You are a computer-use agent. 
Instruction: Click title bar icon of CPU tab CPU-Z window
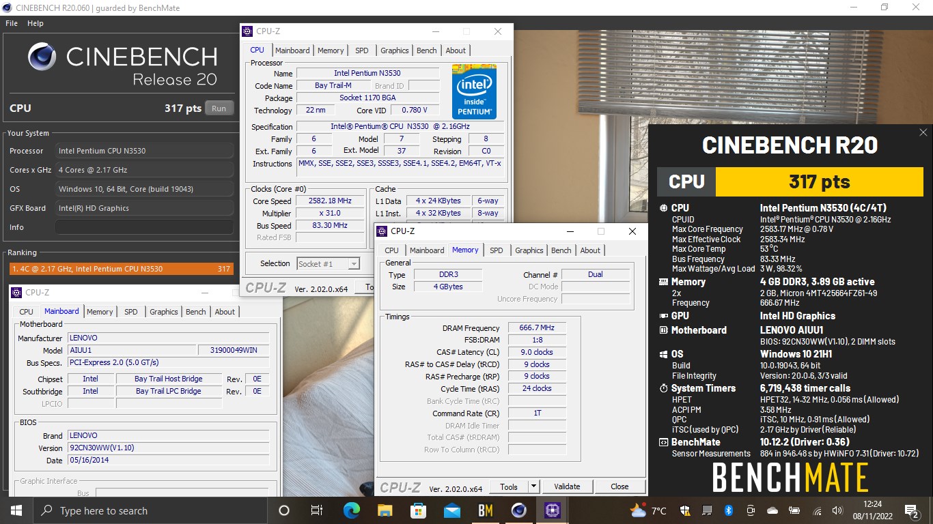click(x=248, y=31)
